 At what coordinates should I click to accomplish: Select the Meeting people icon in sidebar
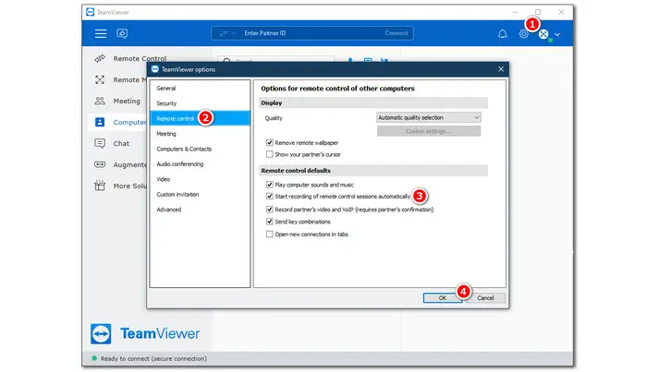[x=100, y=101]
